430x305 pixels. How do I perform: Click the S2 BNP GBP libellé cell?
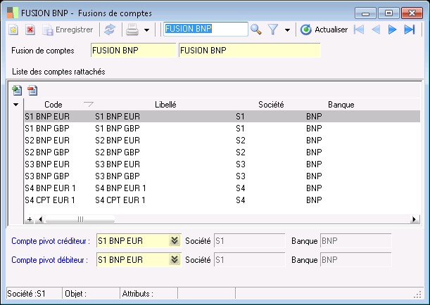click(x=118, y=152)
